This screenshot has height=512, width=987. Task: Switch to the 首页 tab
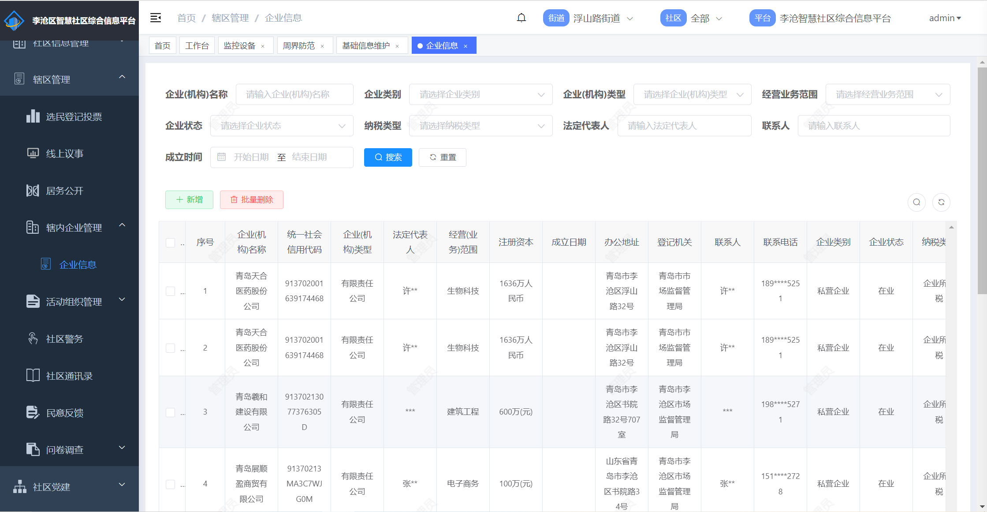163,45
